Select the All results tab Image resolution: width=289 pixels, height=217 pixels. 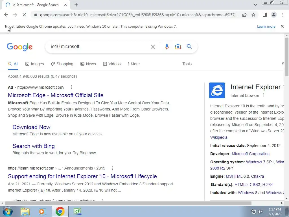(x=13, y=64)
